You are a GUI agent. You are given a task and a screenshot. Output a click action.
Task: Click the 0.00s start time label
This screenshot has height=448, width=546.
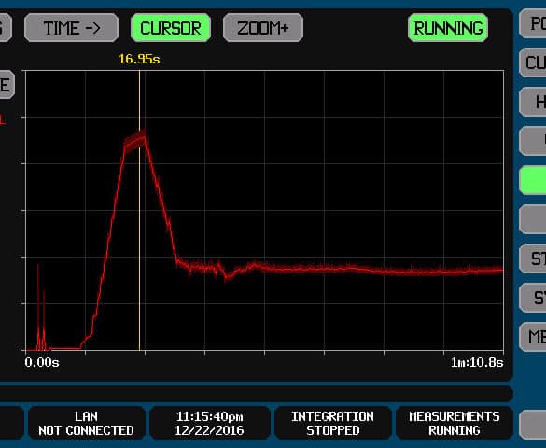pyautogui.click(x=42, y=363)
